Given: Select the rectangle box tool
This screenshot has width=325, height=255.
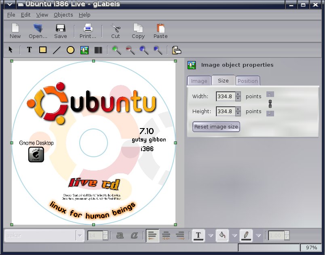Looking at the screenshot, I should point(43,50).
